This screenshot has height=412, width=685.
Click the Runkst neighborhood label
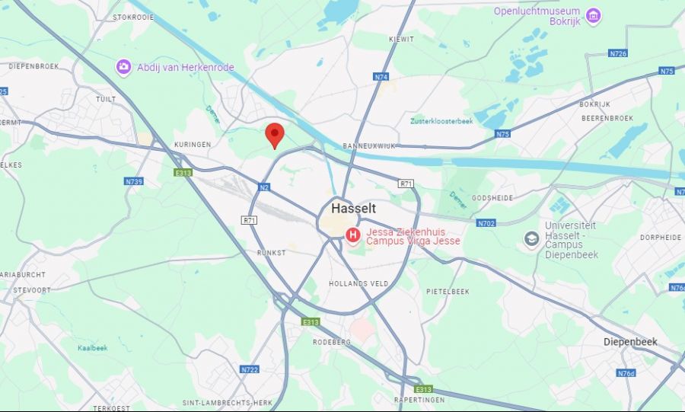[x=271, y=253]
